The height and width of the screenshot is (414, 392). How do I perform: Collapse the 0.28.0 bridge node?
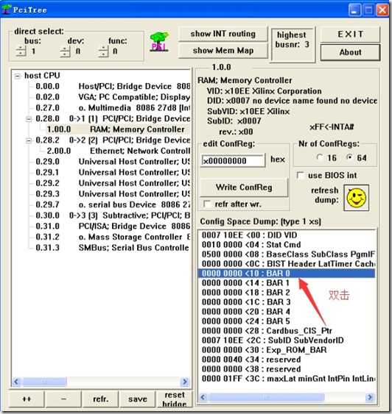click(29, 119)
